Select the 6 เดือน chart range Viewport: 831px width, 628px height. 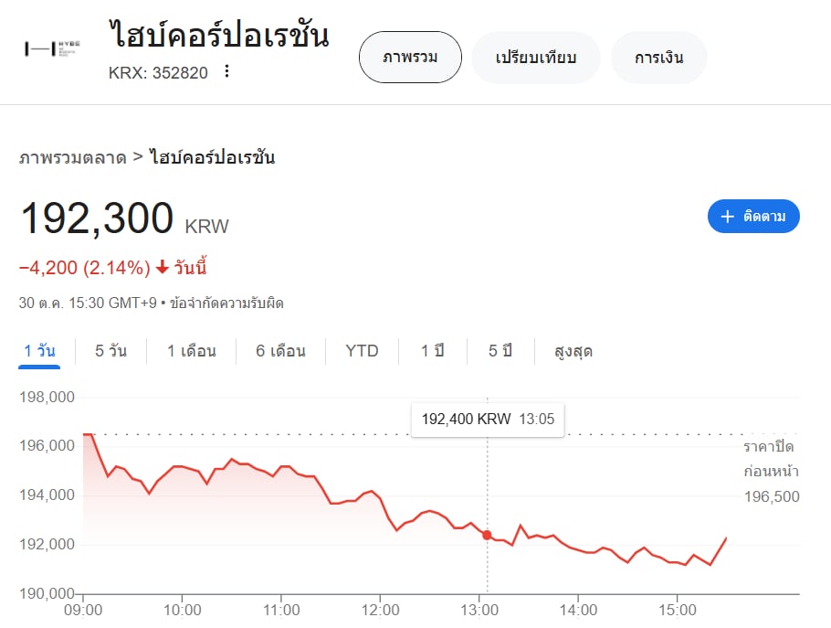(280, 351)
